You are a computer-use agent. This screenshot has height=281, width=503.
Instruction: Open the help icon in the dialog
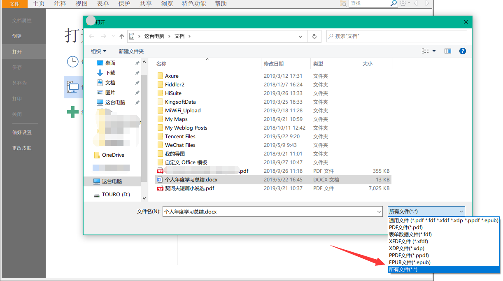click(463, 51)
